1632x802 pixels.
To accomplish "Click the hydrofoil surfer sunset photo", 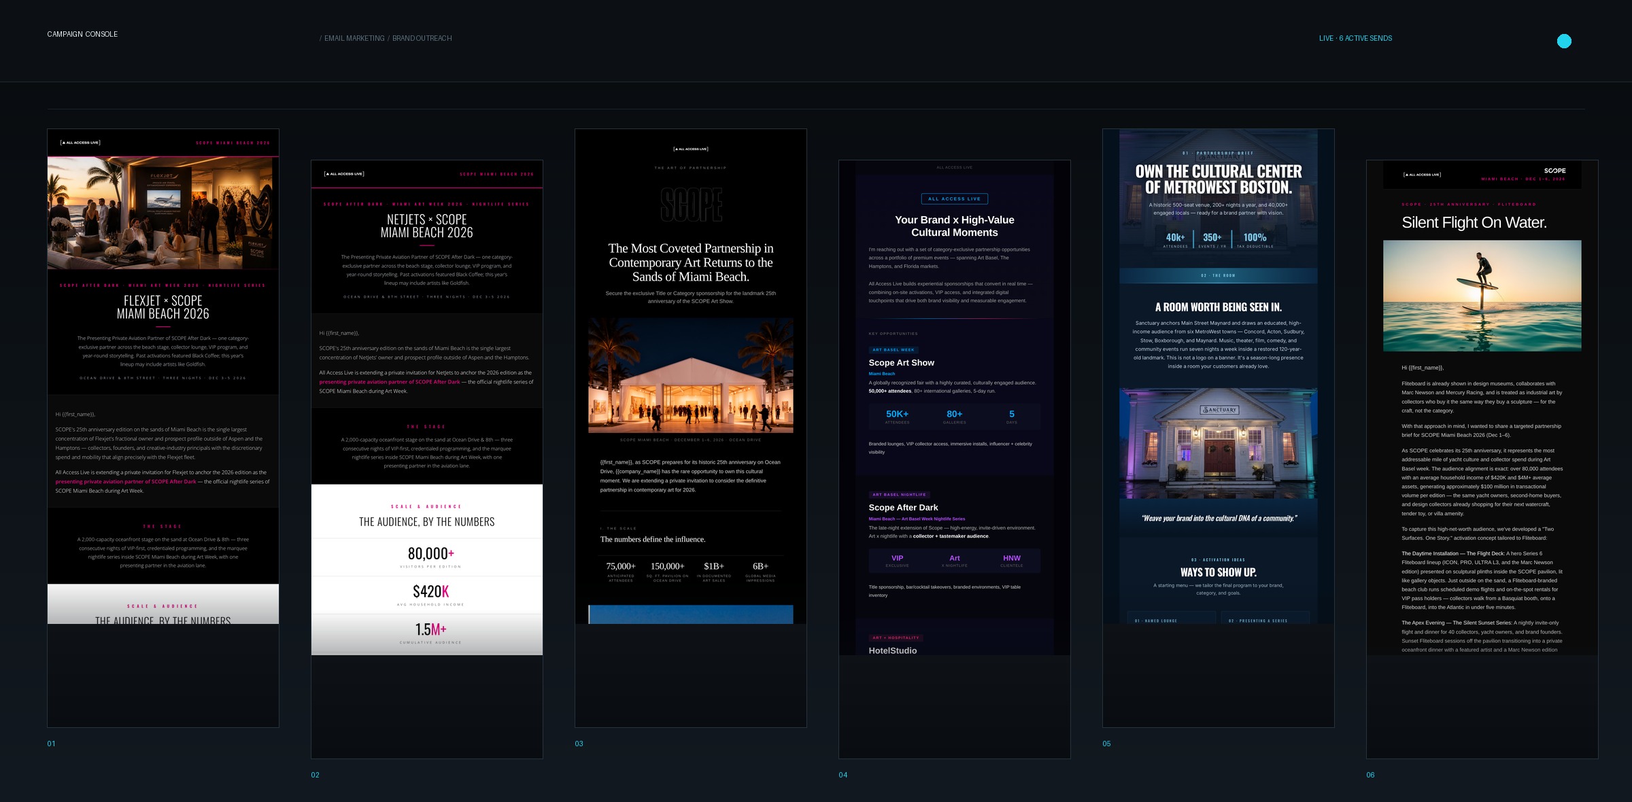I will point(1482,296).
